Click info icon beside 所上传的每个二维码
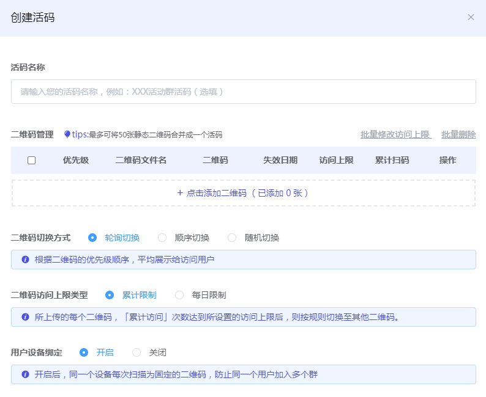The height and width of the screenshot is (397, 486). pyautogui.click(x=26, y=317)
